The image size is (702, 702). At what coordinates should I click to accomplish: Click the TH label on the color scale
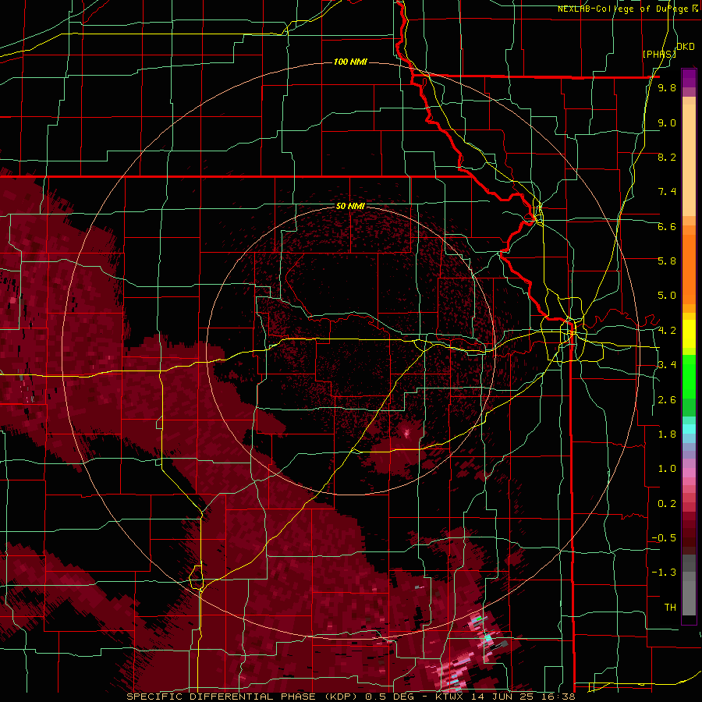click(670, 608)
